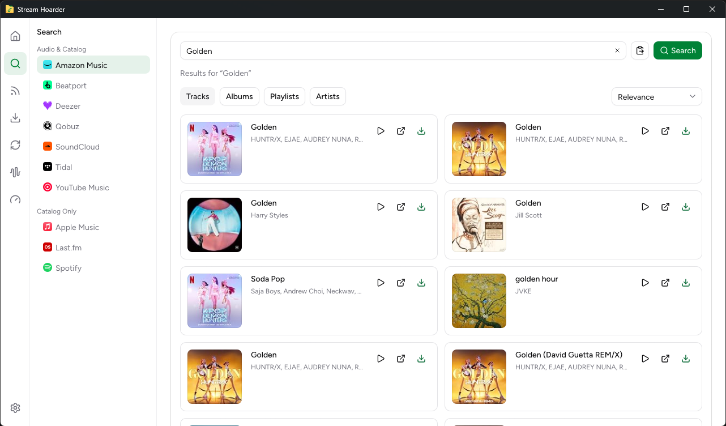This screenshot has width=726, height=426.
Task: Choose Tidal as the search source
Action: tap(93, 167)
